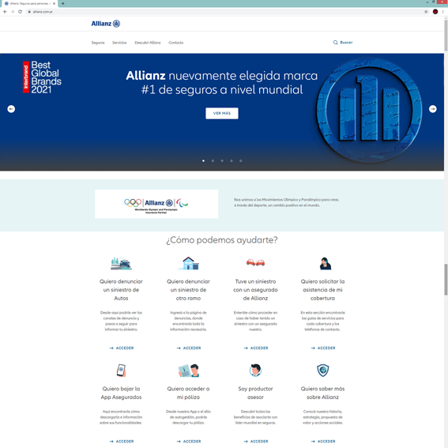The height and width of the screenshot is (448, 448).
Task: Click the car claim icon for Autos
Action: coord(121,263)
